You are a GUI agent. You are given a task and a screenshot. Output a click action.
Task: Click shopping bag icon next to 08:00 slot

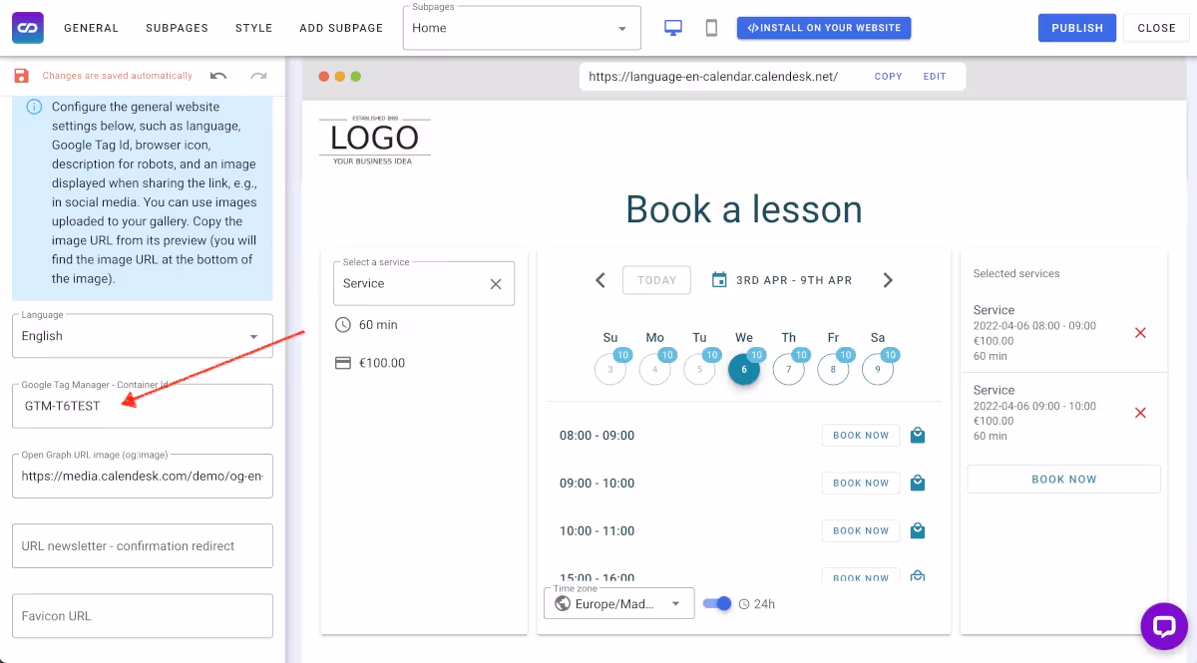pos(917,435)
